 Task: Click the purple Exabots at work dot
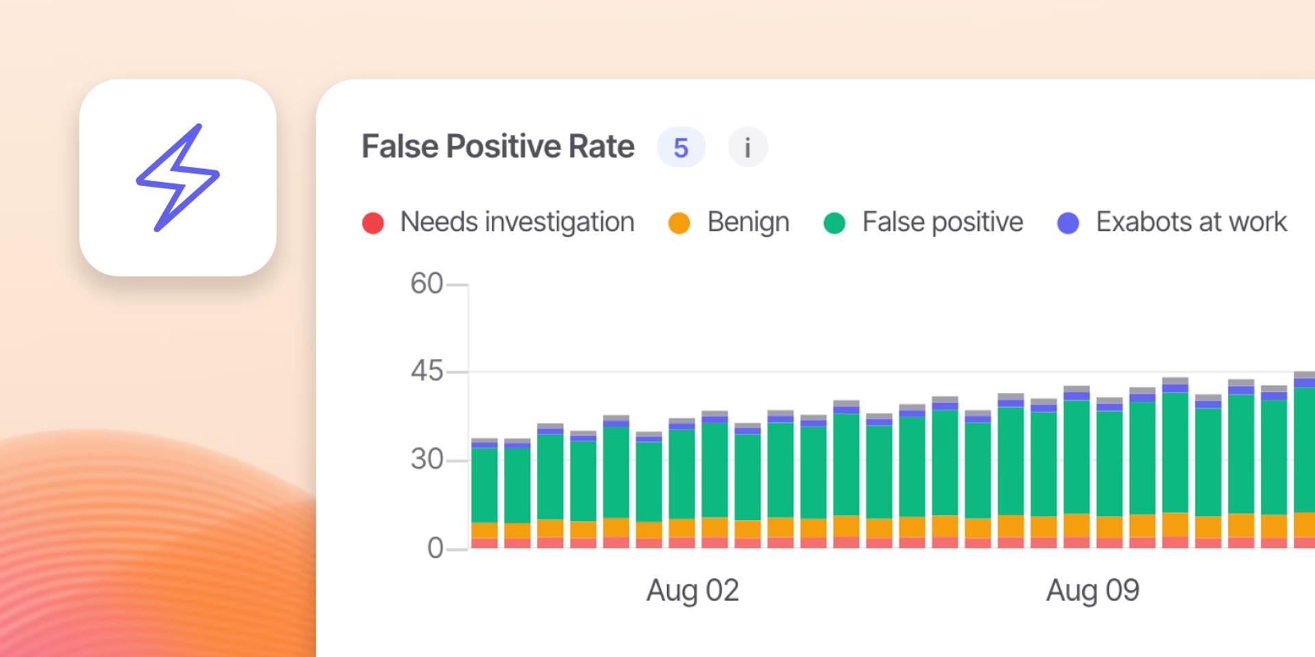[x=1068, y=223]
